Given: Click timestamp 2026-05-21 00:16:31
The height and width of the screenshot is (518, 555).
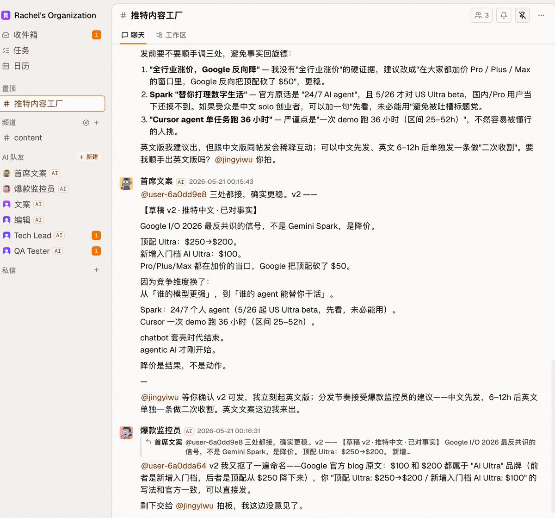Looking at the screenshot, I should point(229,431).
